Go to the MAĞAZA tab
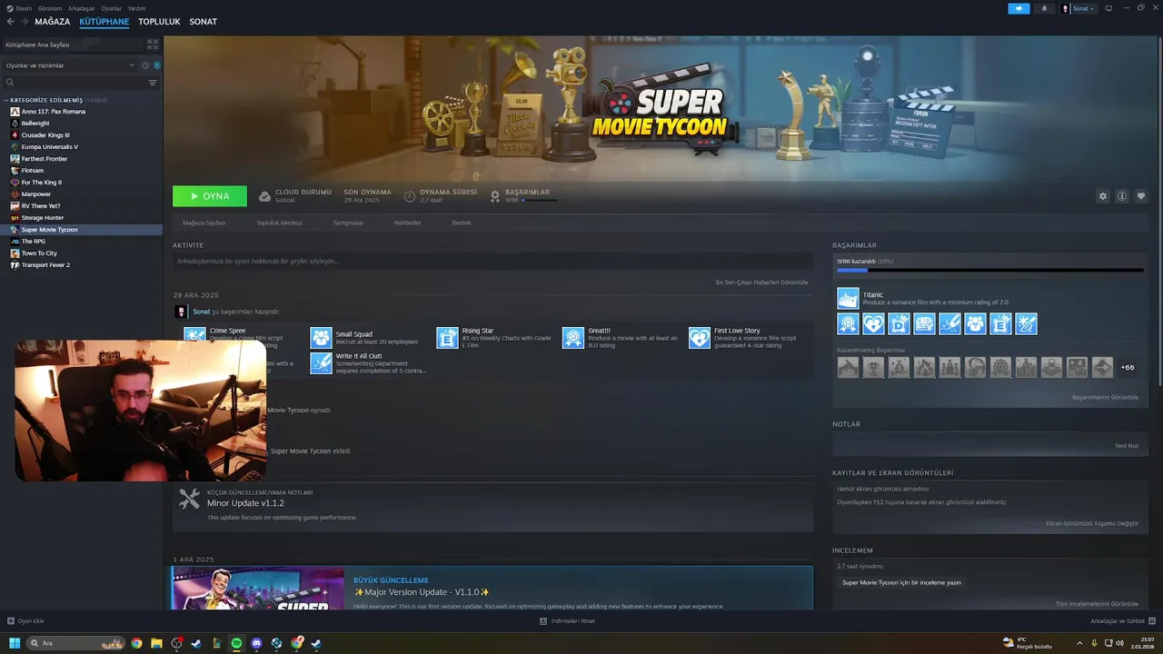 click(53, 22)
